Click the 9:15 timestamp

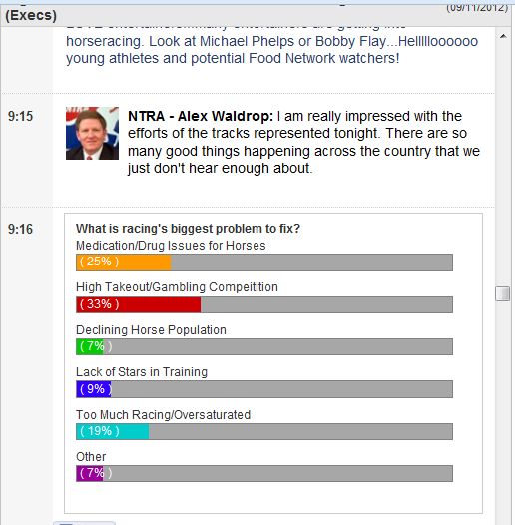point(20,116)
